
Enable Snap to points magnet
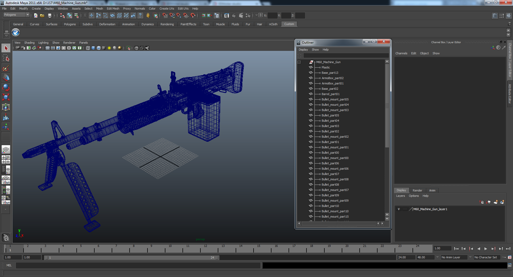pyautogui.click(x=179, y=16)
